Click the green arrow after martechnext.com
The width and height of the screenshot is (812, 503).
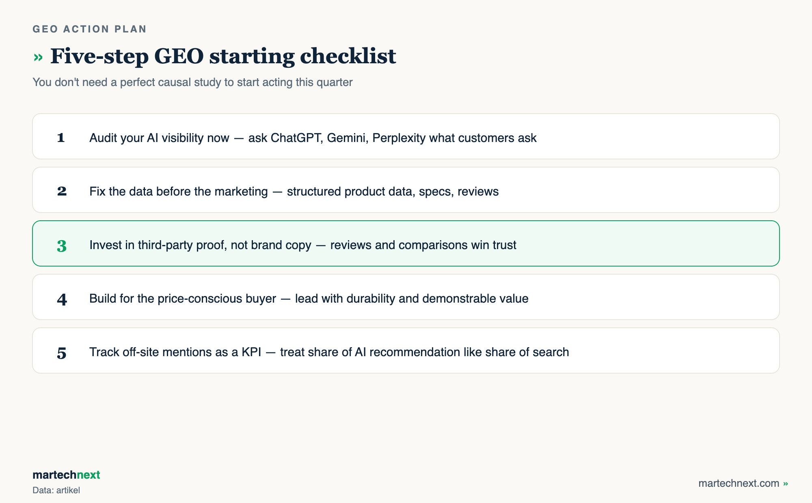pyautogui.click(x=786, y=484)
